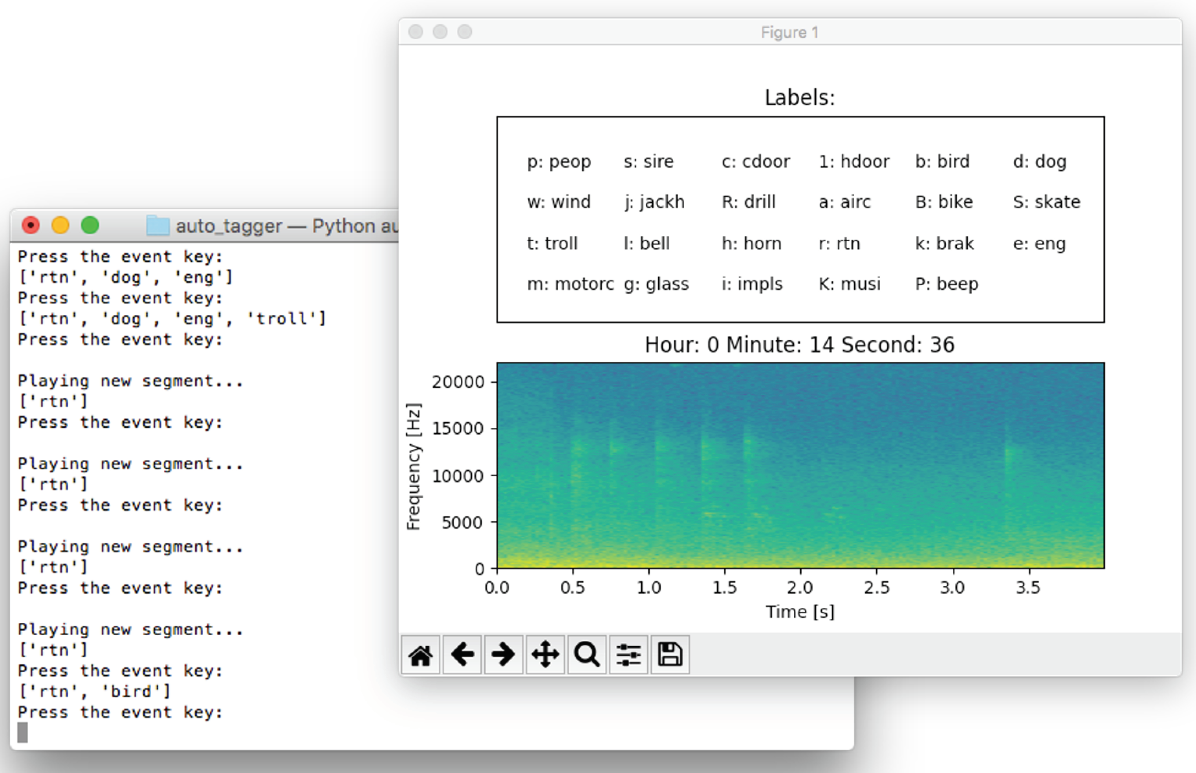The image size is (1196, 773).
Task: Click inside the spectrogram plot area
Action: coord(800,465)
